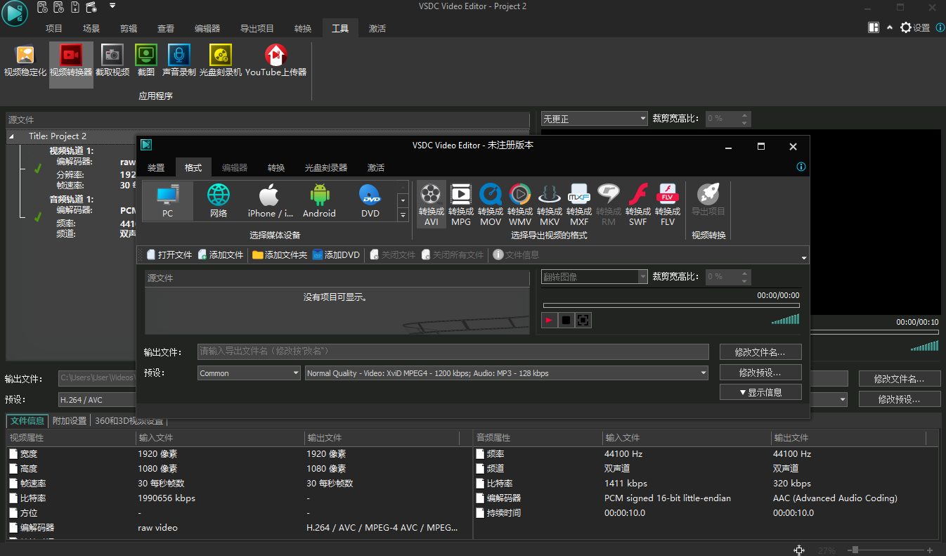
Task: Choose the iPhone device option
Action: tap(271, 201)
